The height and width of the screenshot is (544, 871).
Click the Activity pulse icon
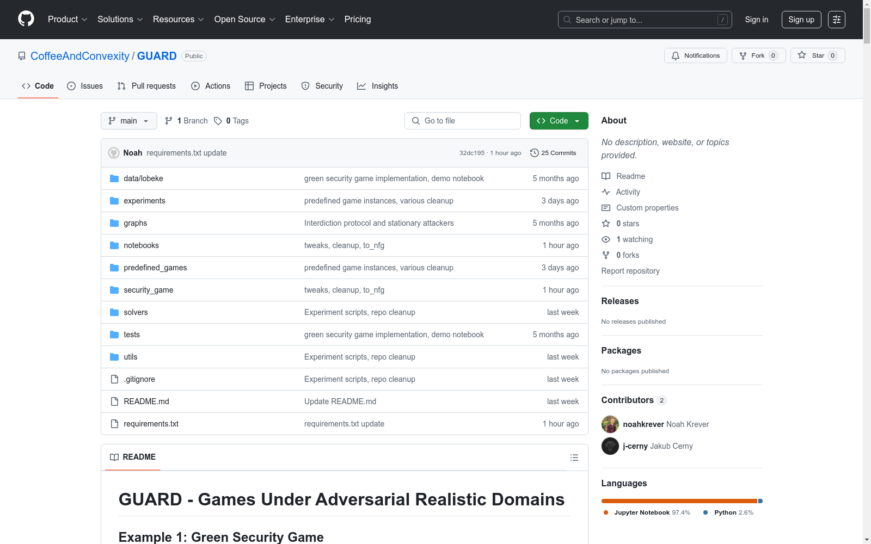[x=606, y=192]
